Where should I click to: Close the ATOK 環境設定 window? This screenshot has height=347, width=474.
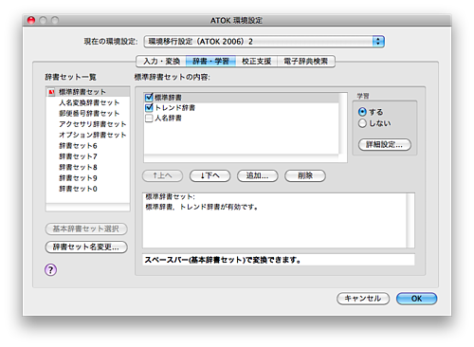tap(31, 20)
